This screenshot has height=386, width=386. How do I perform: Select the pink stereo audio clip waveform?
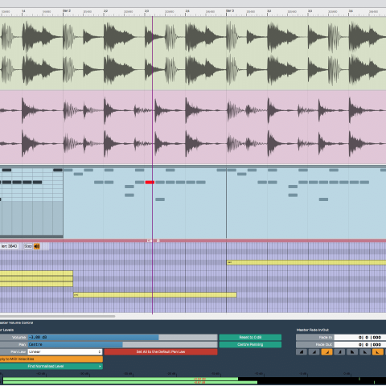tap(193, 127)
